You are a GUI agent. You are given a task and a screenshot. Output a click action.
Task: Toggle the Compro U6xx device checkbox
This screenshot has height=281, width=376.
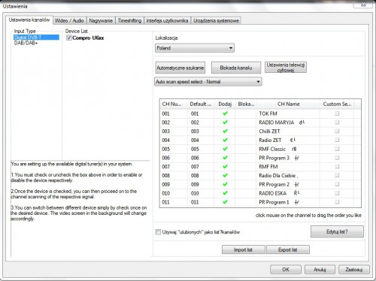[69, 38]
